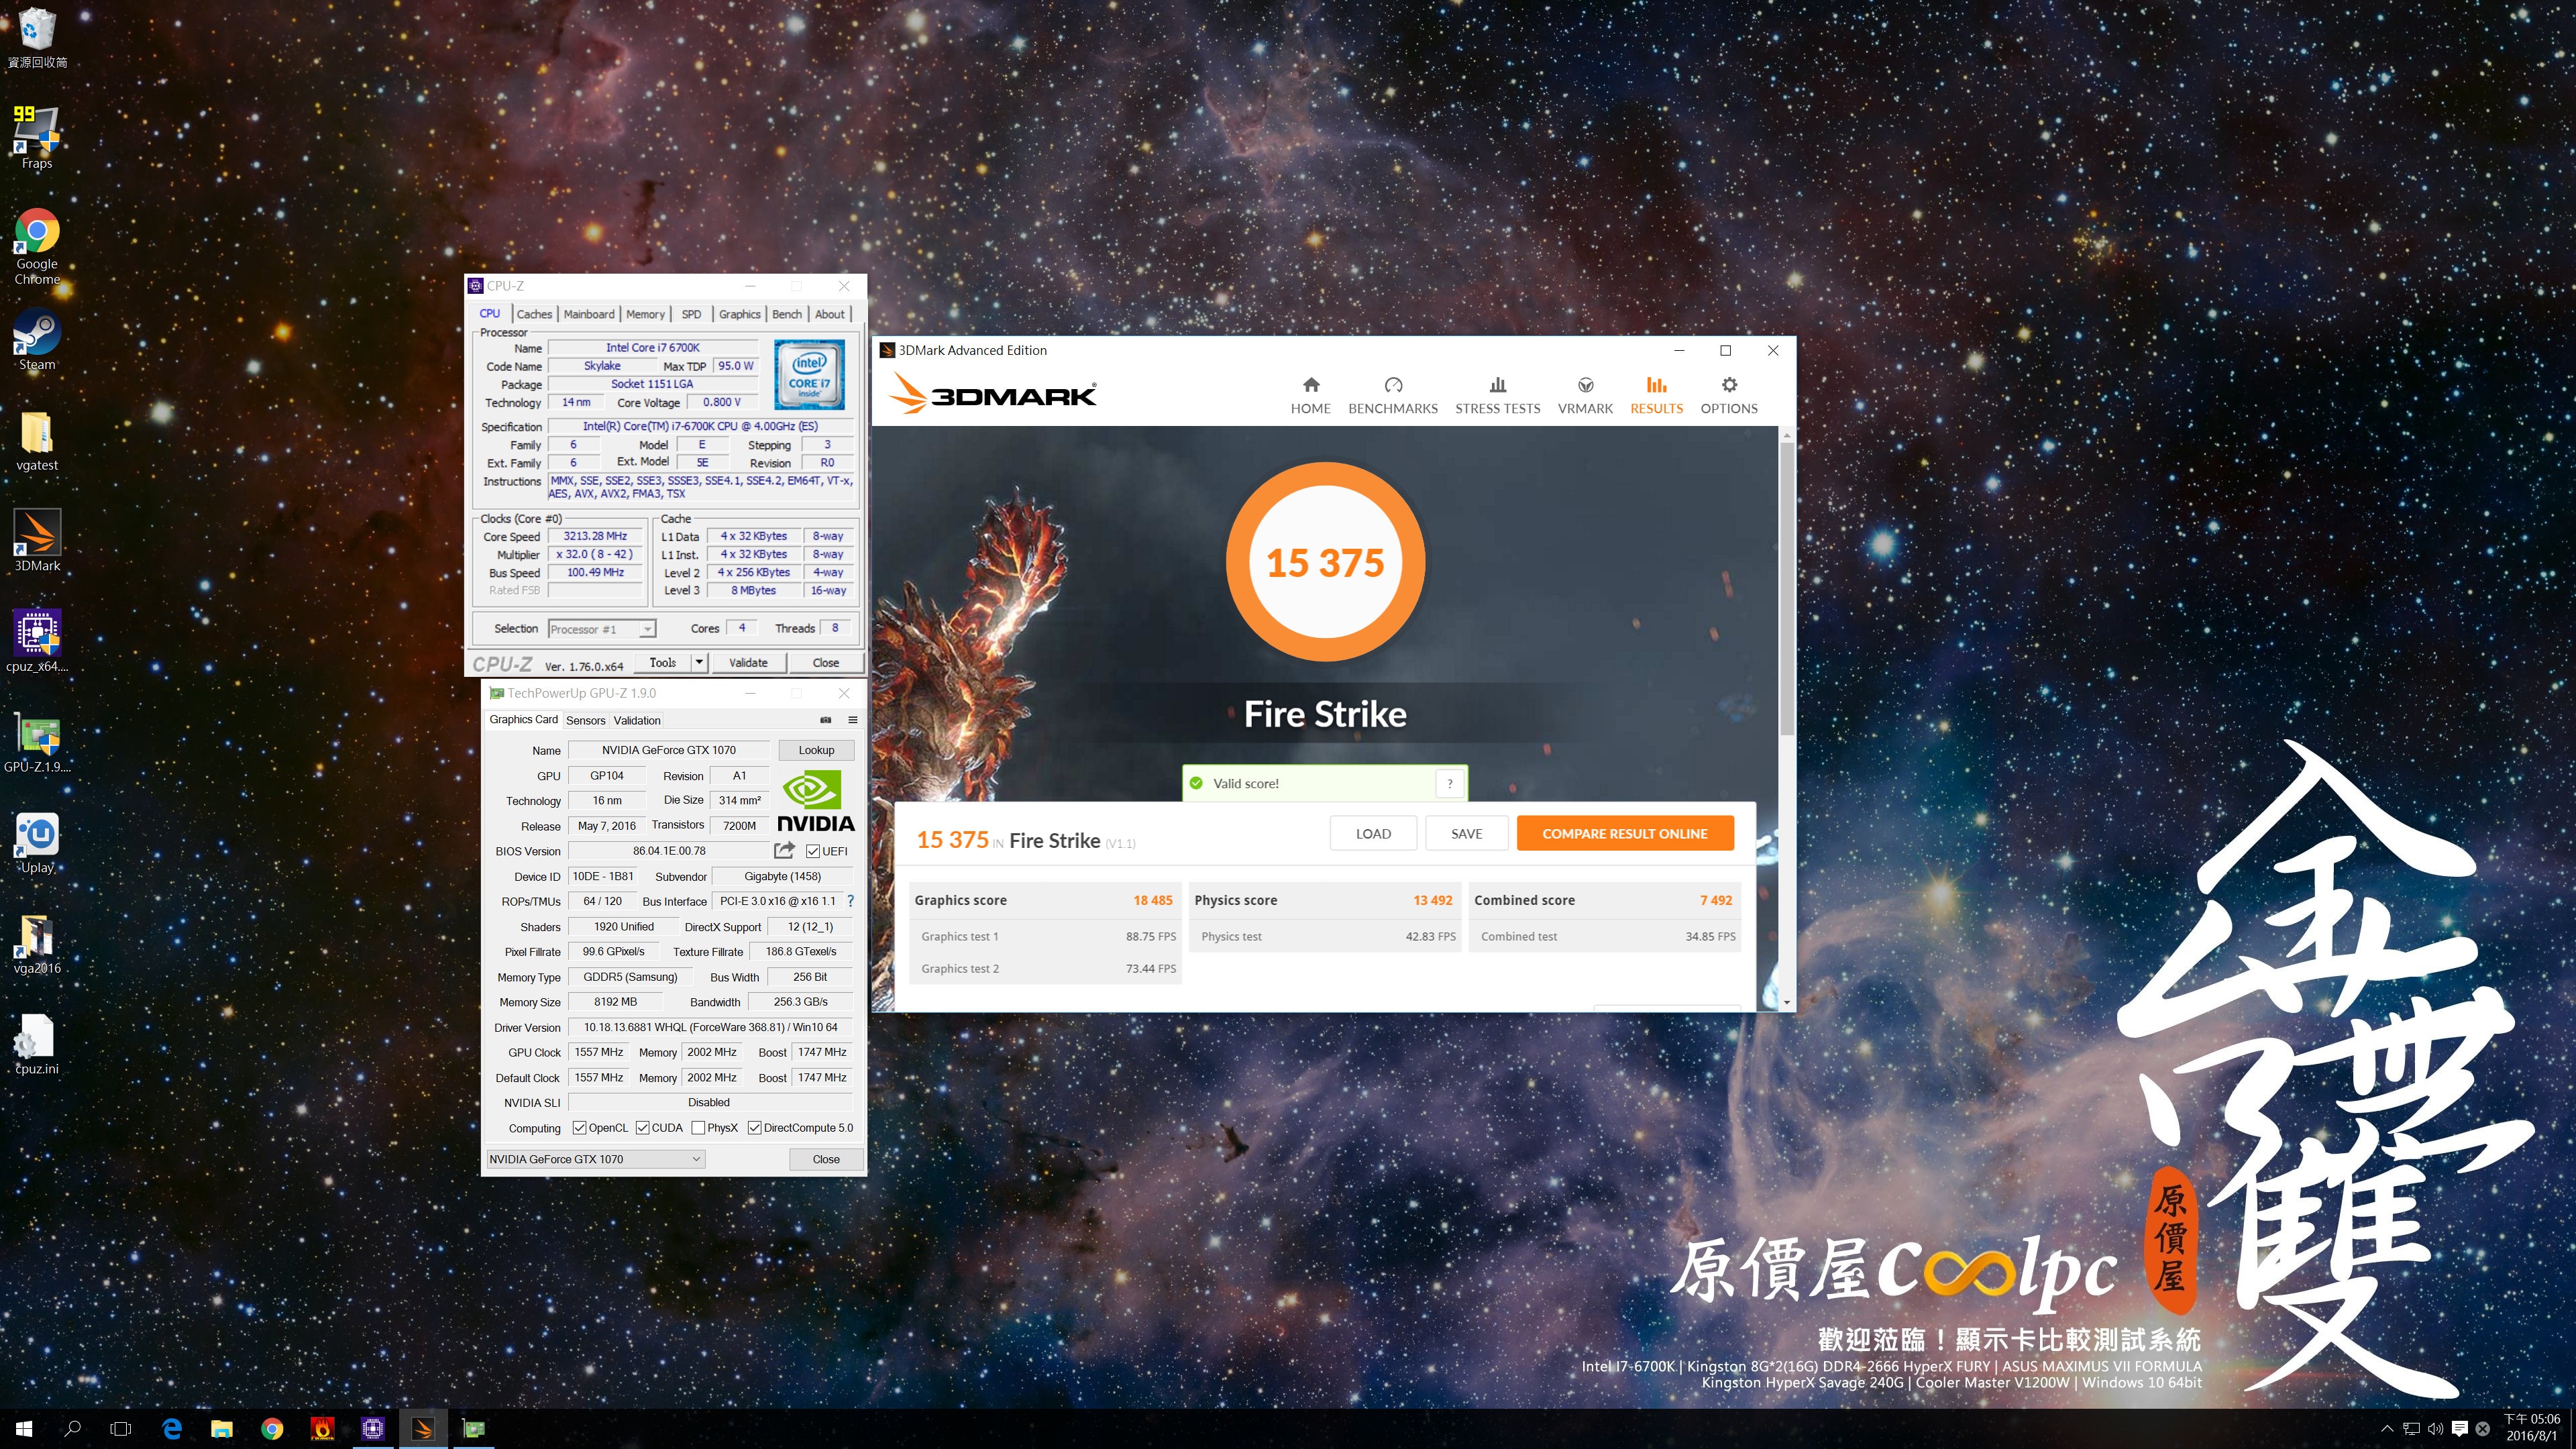Open GPU-Z hamburger menu icon
The image size is (2576, 1449).
coord(853,720)
